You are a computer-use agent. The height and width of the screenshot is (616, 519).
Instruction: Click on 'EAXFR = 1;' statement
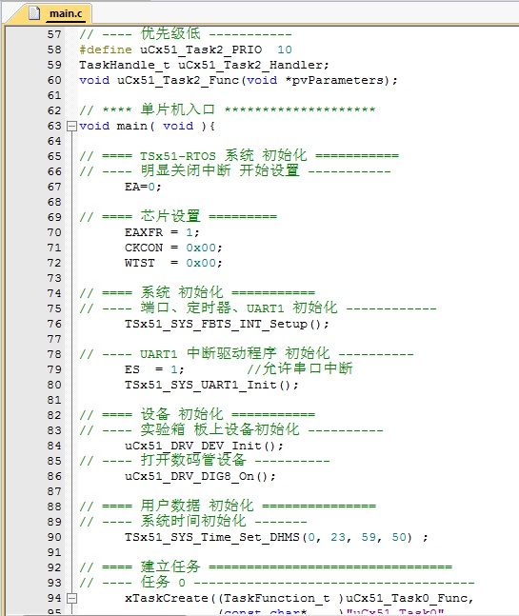pos(162,232)
